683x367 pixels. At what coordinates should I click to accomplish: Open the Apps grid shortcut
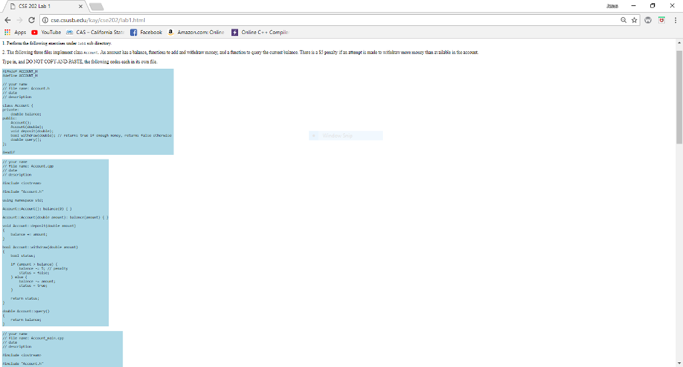pos(15,32)
